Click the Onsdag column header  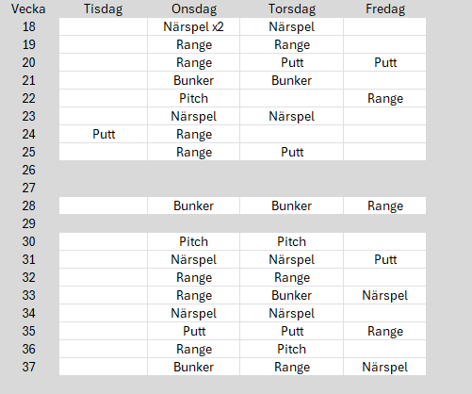(194, 8)
